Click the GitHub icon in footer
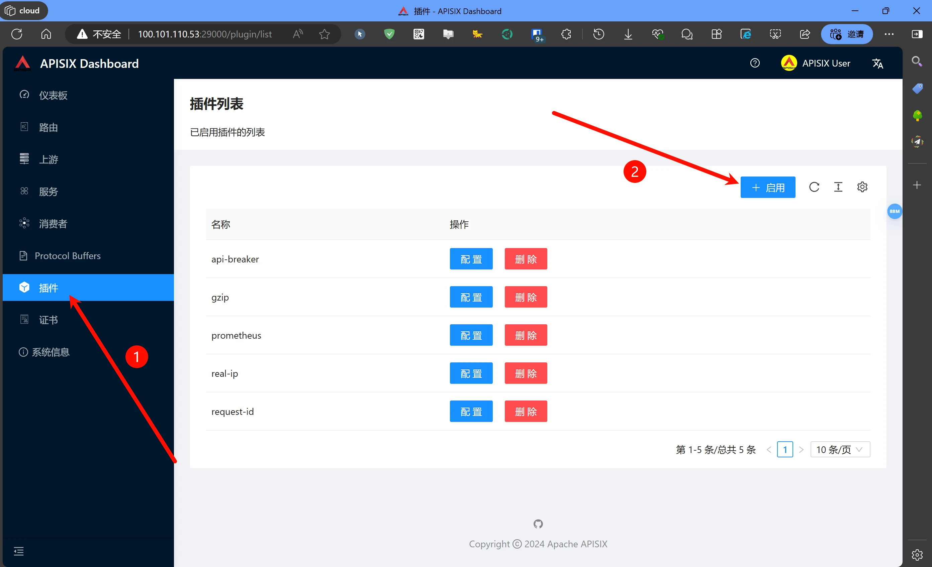Screen dimensions: 932x567 tap(538, 524)
